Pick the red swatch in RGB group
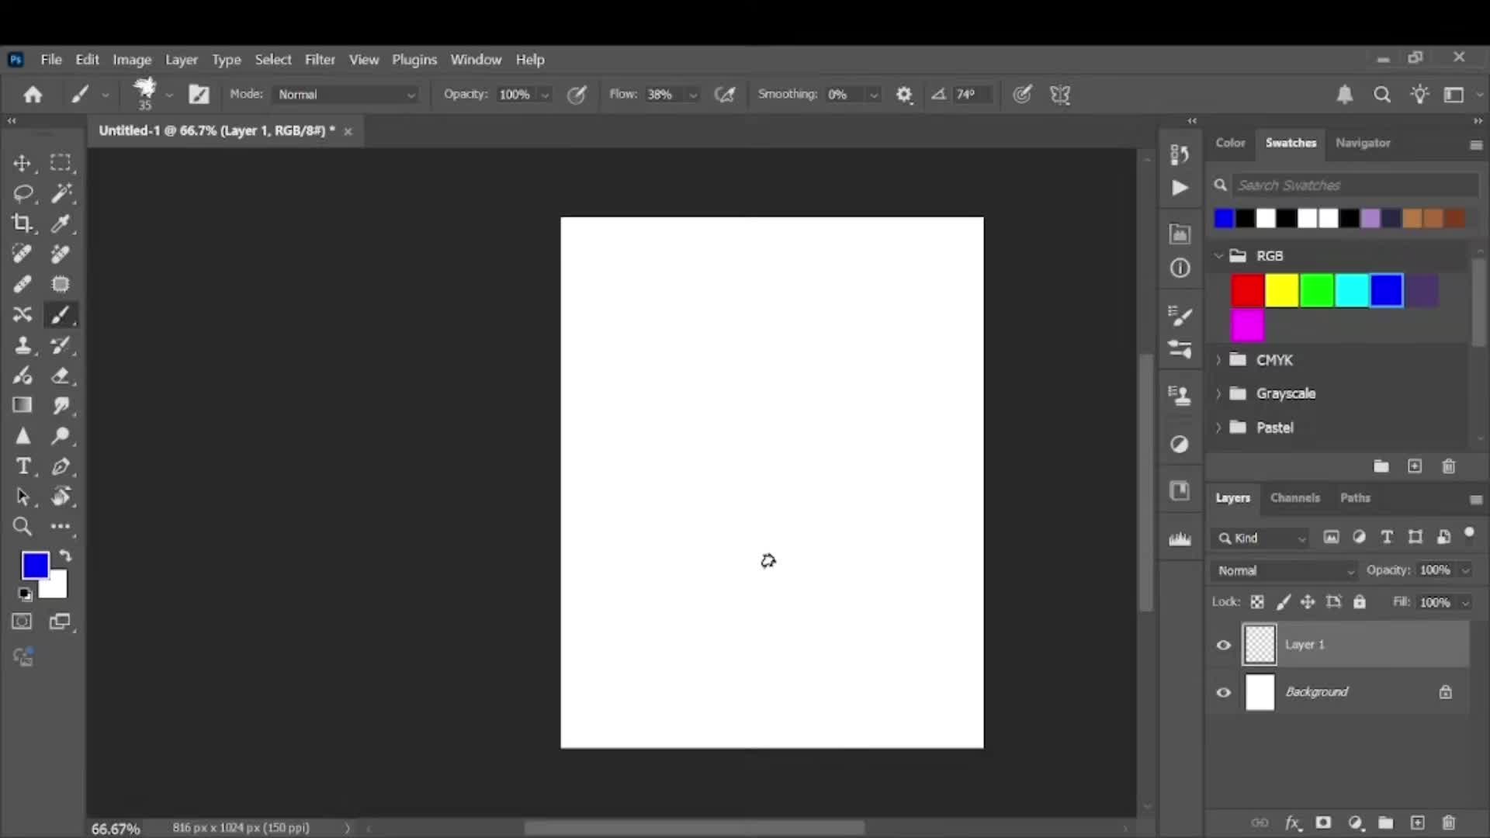This screenshot has width=1490, height=838. point(1247,291)
